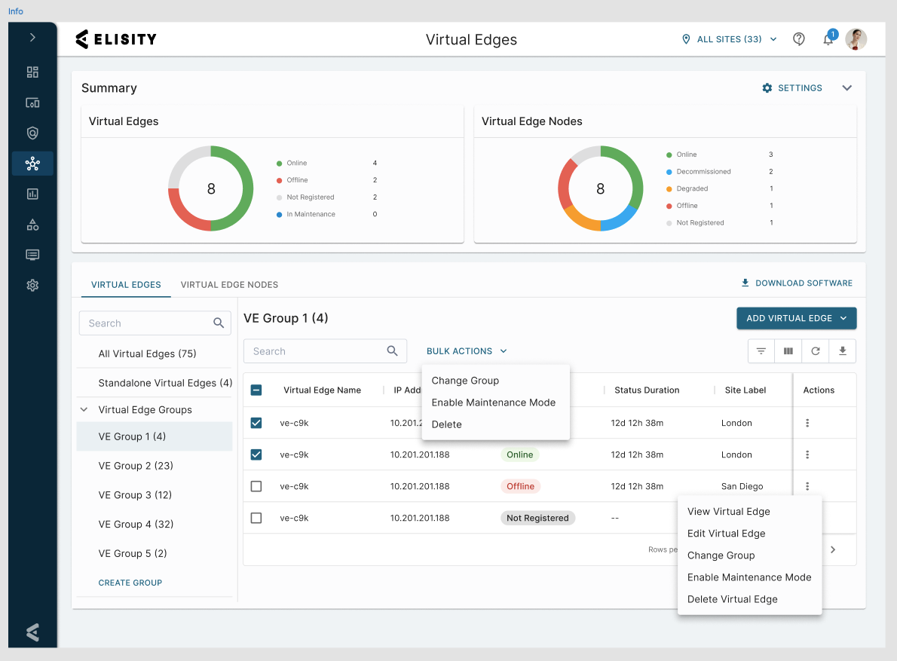The image size is (897, 661).
Task: Open the ALL SITES (33) dropdown
Action: click(730, 39)
